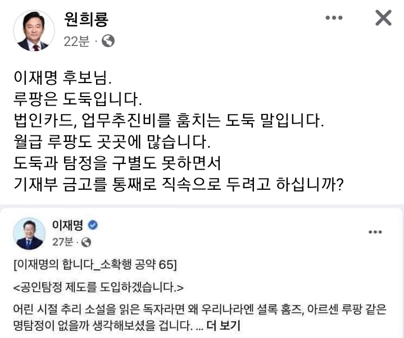Screen dimensions: 404x338
Task: Open 원희룡's profile picture
Action: [34, 30]
